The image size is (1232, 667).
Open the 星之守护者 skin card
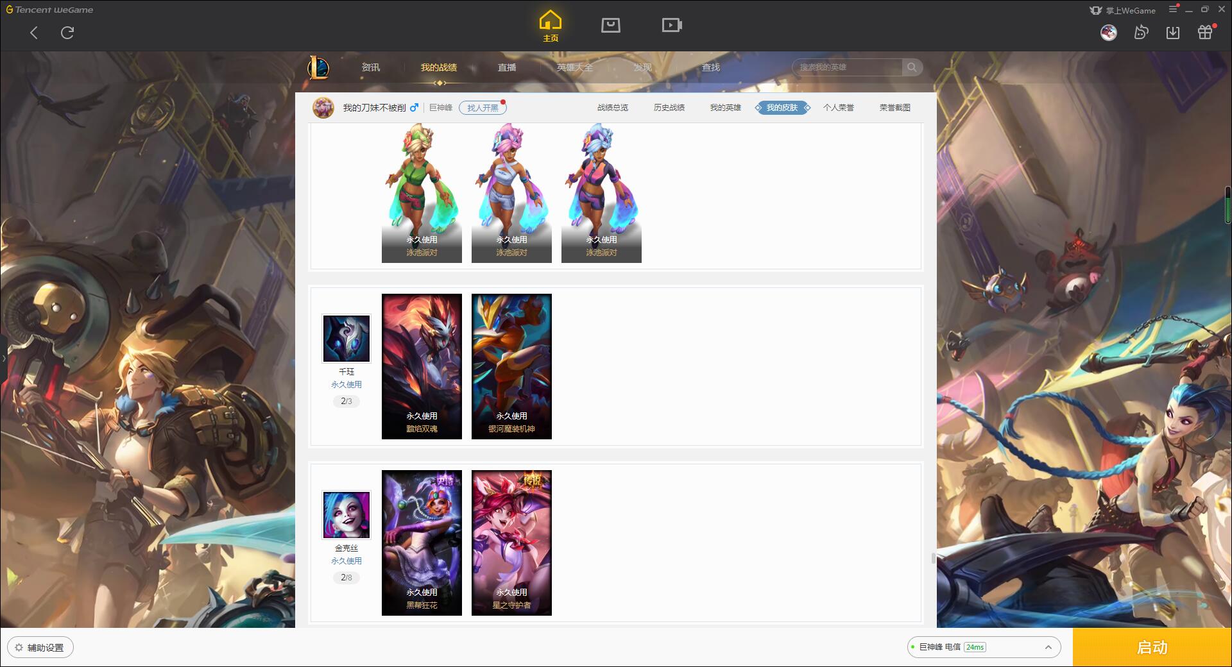tap(511, 543)
